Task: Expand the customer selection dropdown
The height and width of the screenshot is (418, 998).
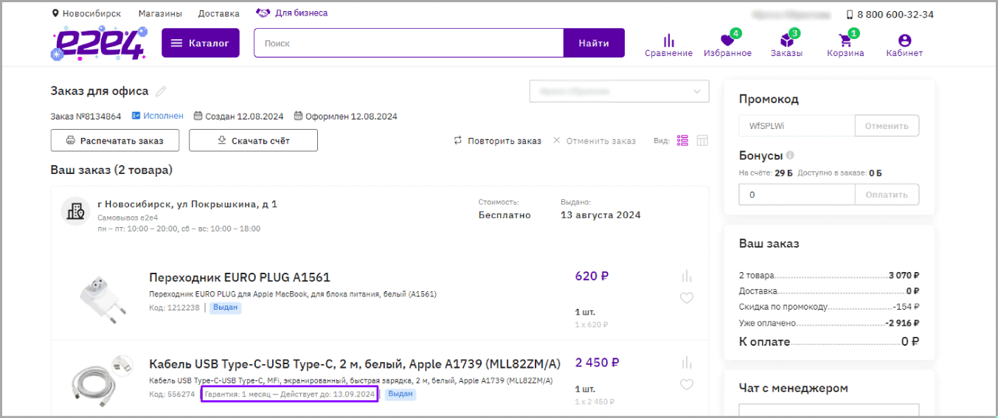Action: coord(619,91)
